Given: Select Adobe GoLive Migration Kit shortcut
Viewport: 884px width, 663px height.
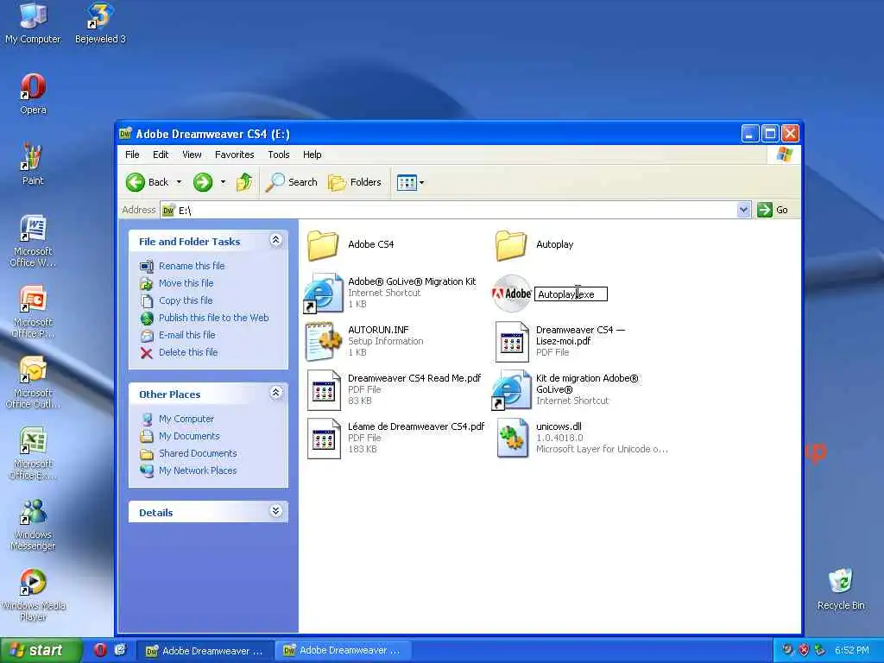Looking at the screenshot, I should (x=391, y=293).
